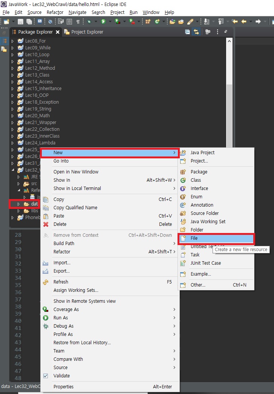Click the Java Working Set icon
This screenshot has width=274, height=394.
tap(183, 221)
